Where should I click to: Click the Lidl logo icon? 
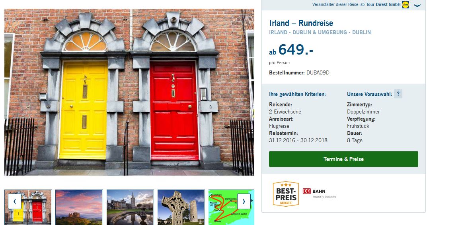click(x=405, y=5)
